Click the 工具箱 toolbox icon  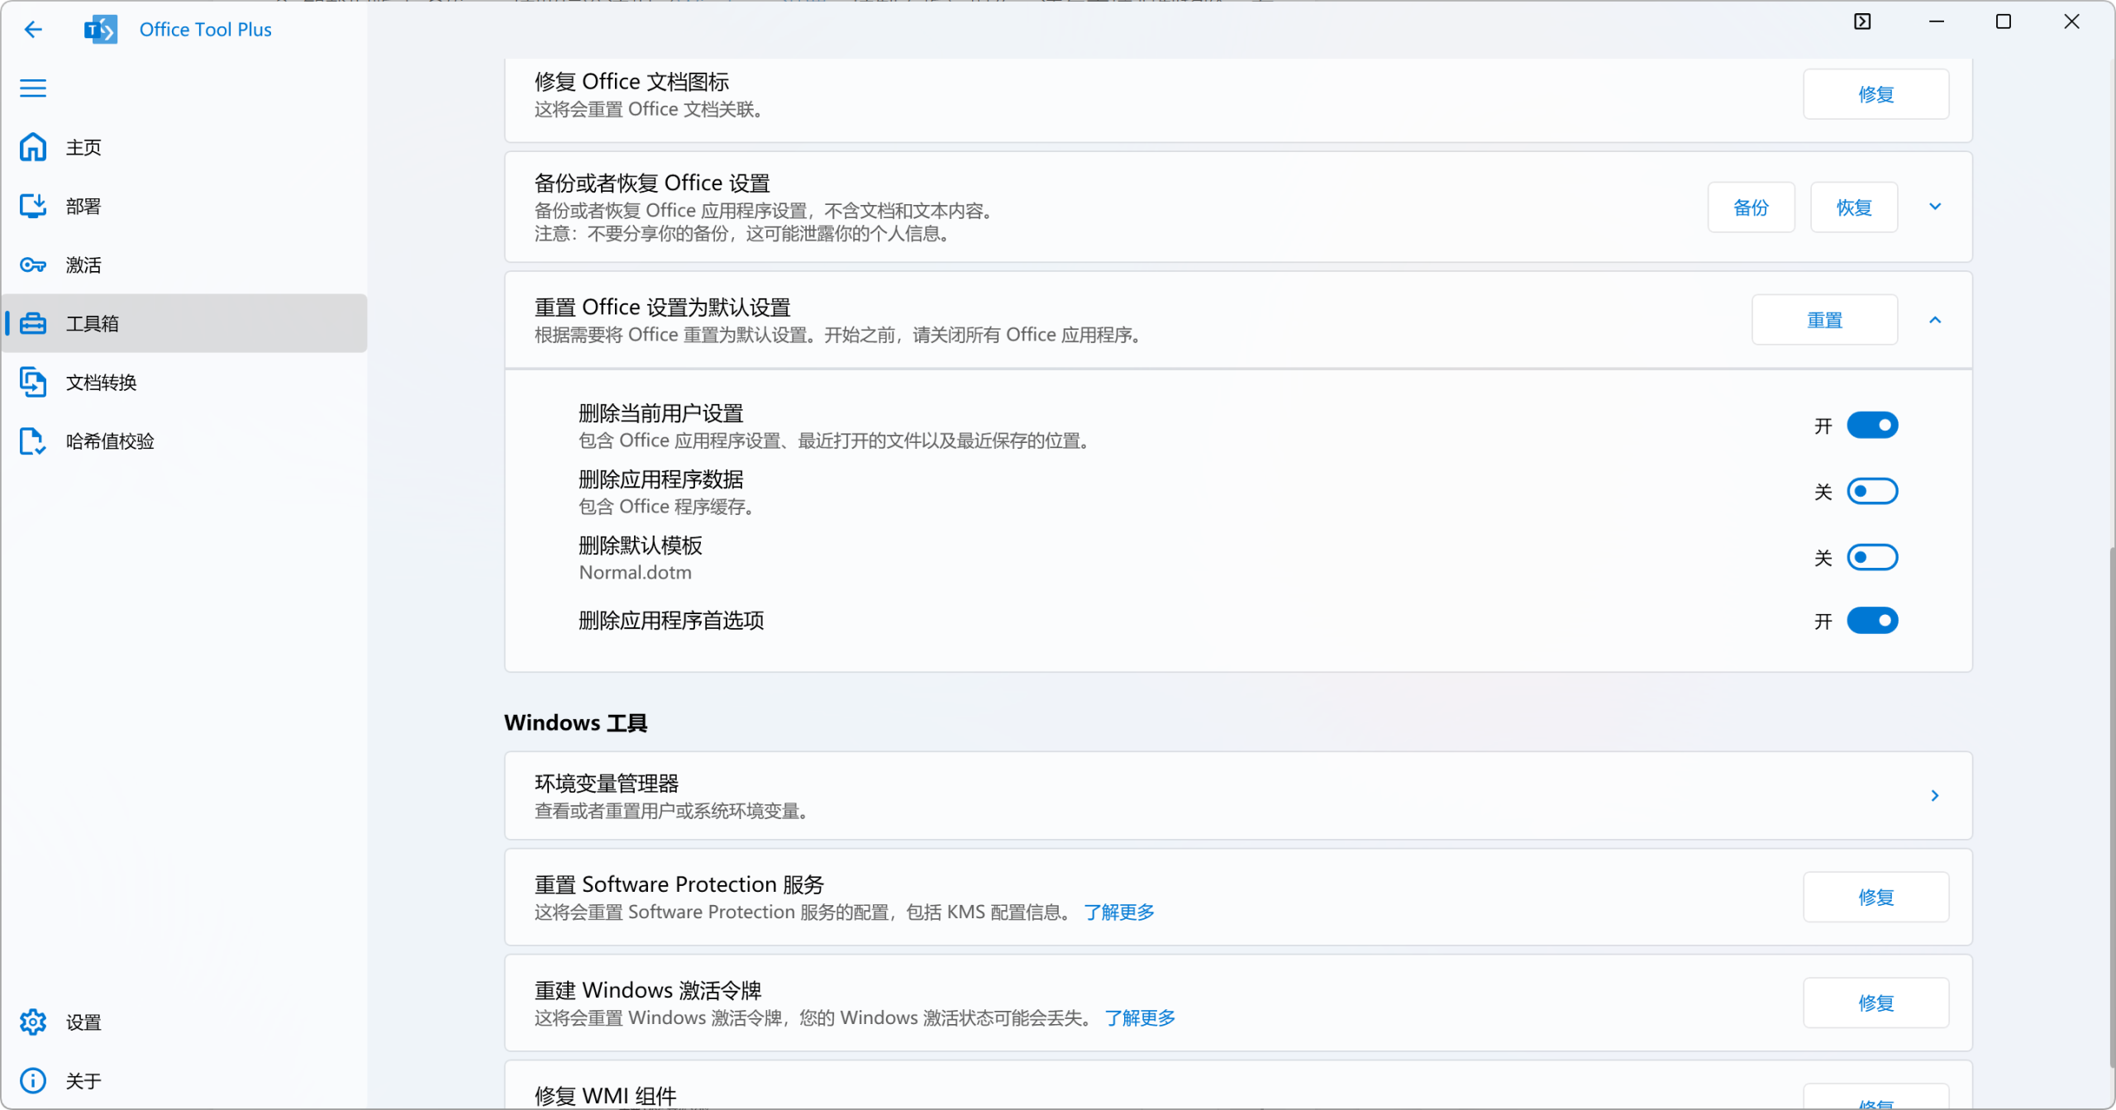pyautogui.click(x=32, y=323)
